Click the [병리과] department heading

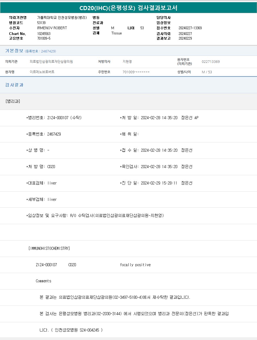13,101
